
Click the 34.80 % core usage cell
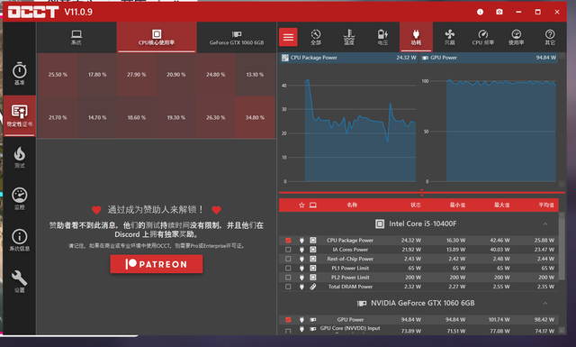(x=255, y=117)
